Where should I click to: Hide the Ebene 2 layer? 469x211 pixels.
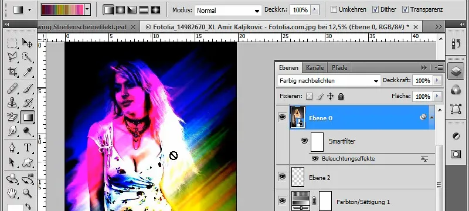tap(282, 177)
